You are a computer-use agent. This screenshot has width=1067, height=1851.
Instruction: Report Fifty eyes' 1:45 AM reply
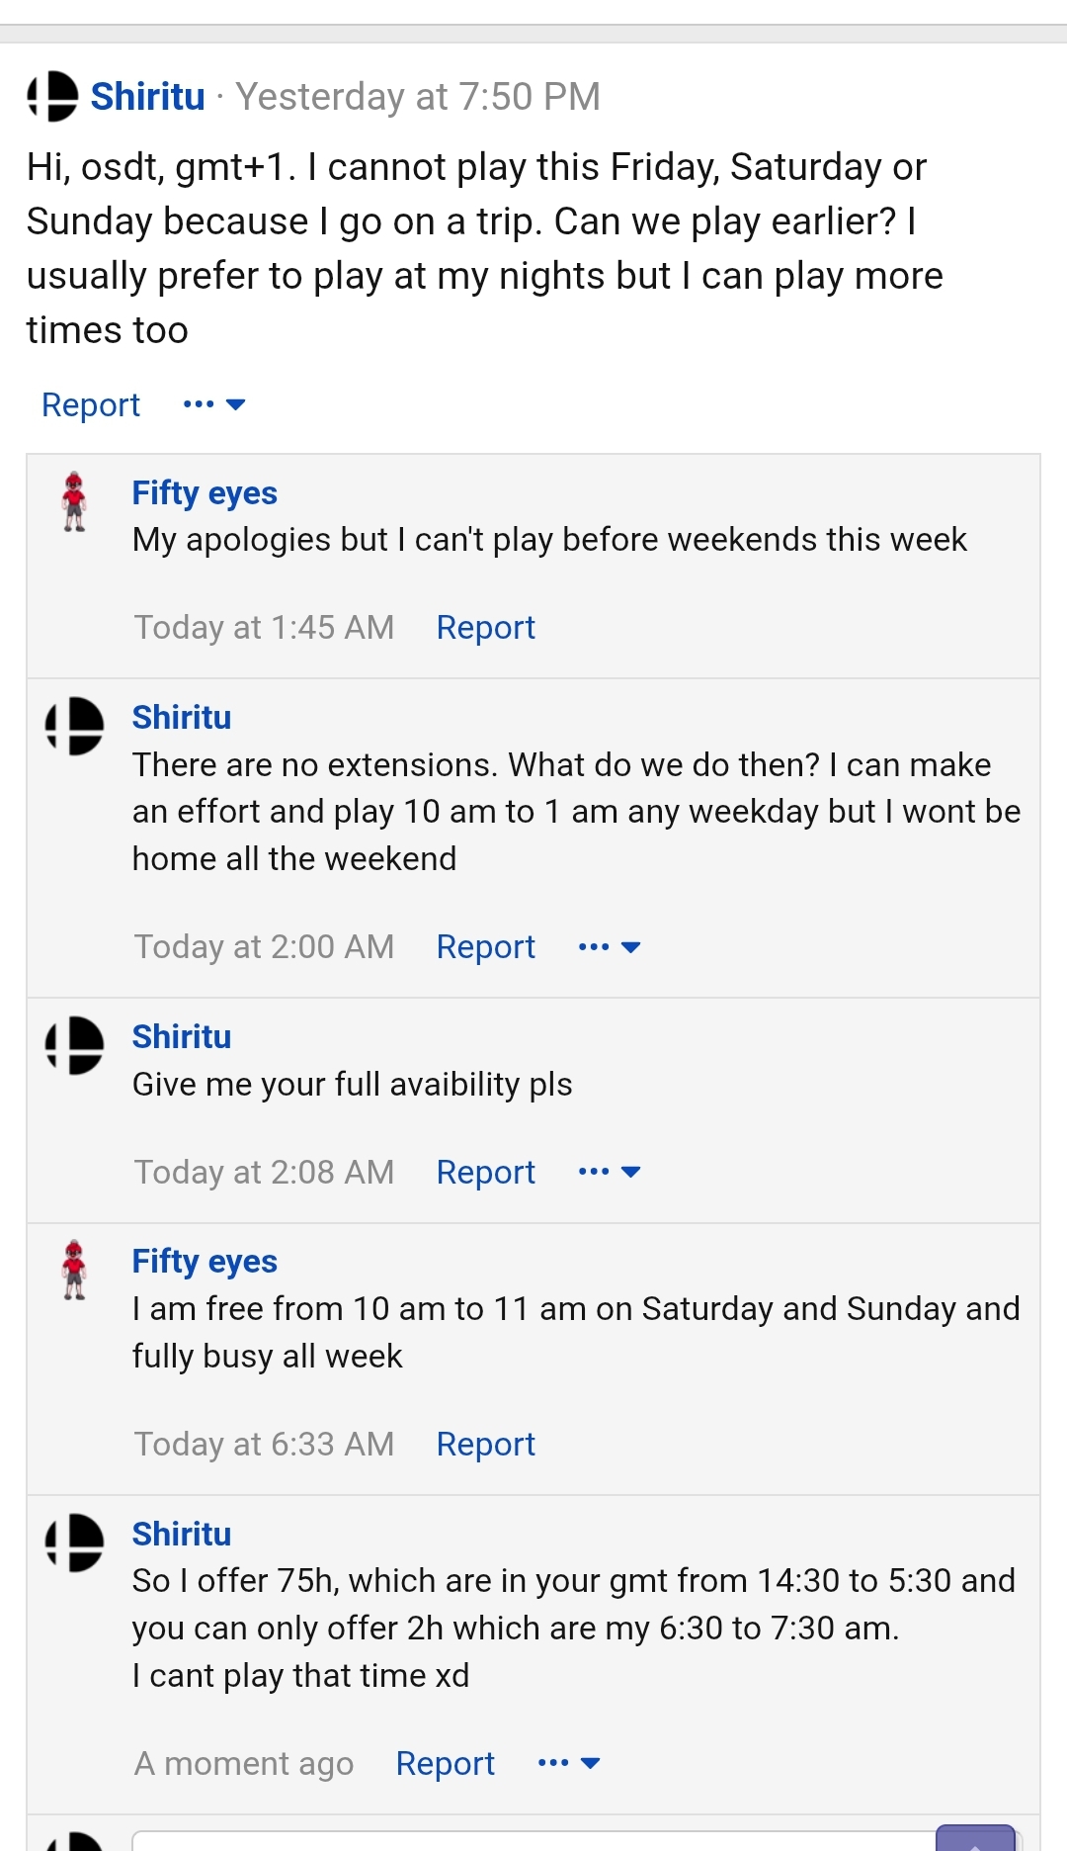pyautogui.click(x=486, y=628)
